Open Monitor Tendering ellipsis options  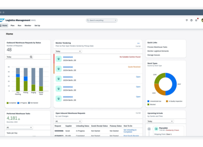pyautogui.click(x=138, y=43)
